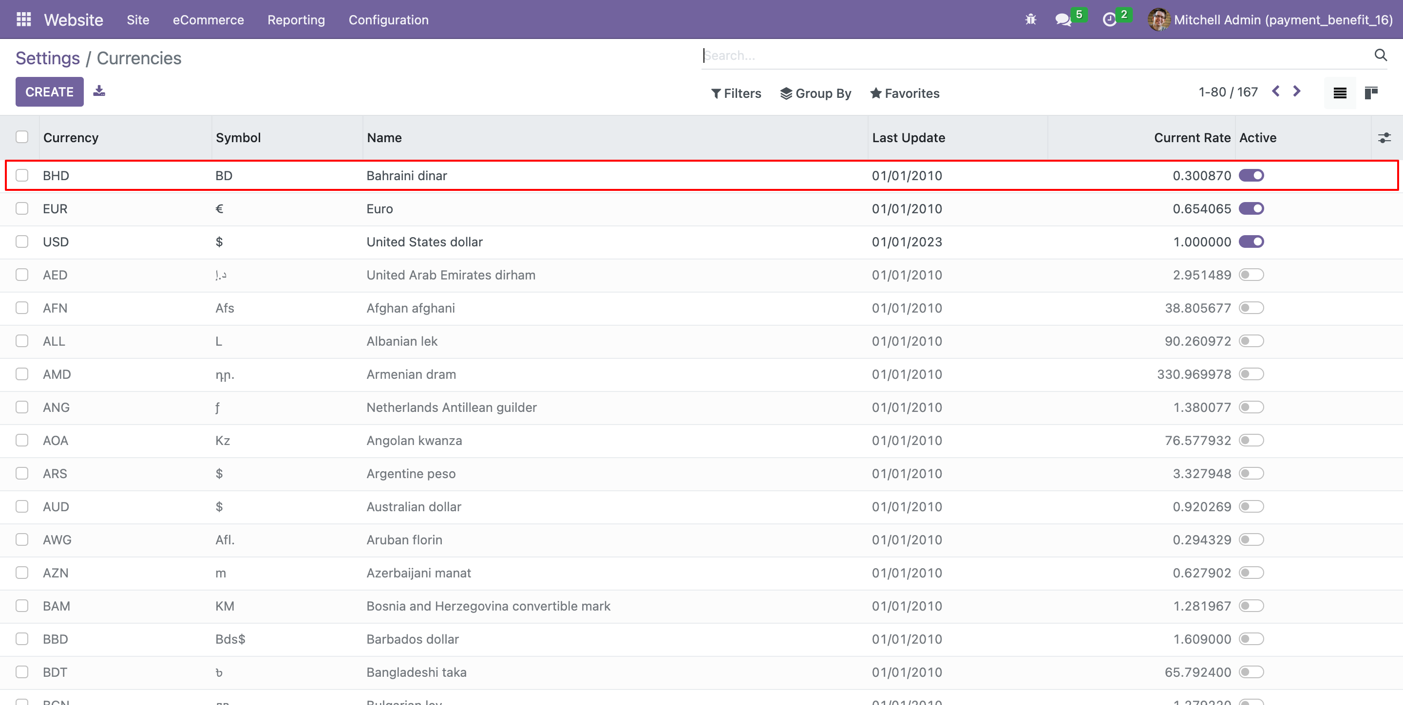Screen dimensions: 1403x705
Task: Click the 1-80 / 167 pager
Action: click(x=1228, y=92)
